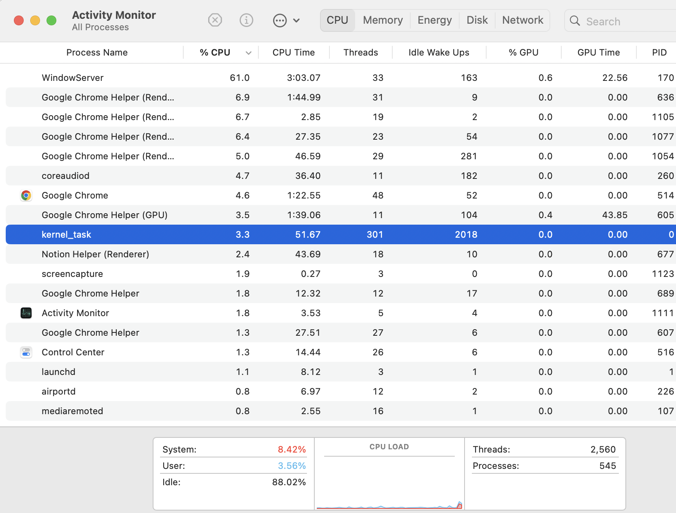Sort by the Idle Wake Ups column
Screen dimensions: 676x513
(439, 53)
